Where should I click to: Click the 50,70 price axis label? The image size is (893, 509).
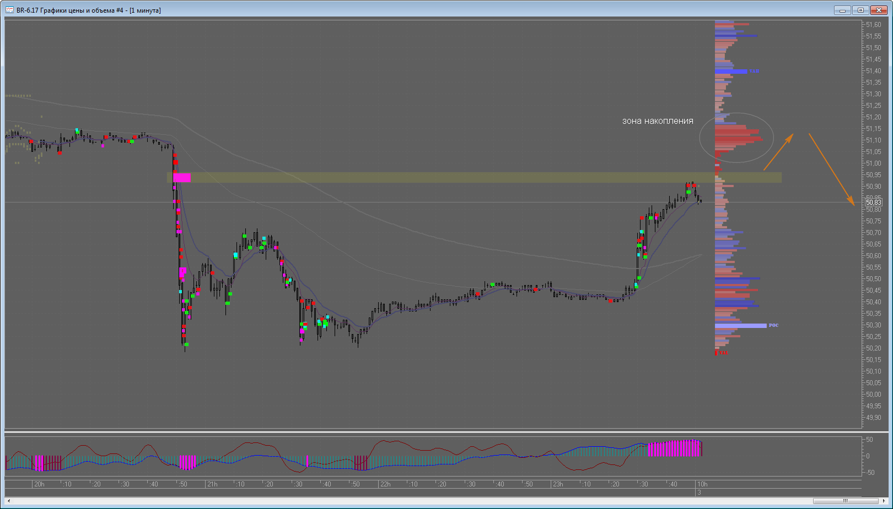coord(874,233)
